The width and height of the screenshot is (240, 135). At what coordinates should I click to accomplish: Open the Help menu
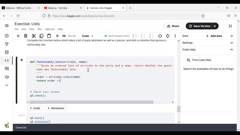coord(60,29)
